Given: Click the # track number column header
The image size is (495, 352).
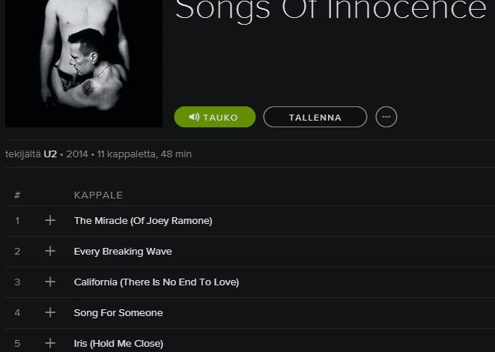Looking at the screenshot, I should coord(17,195).
